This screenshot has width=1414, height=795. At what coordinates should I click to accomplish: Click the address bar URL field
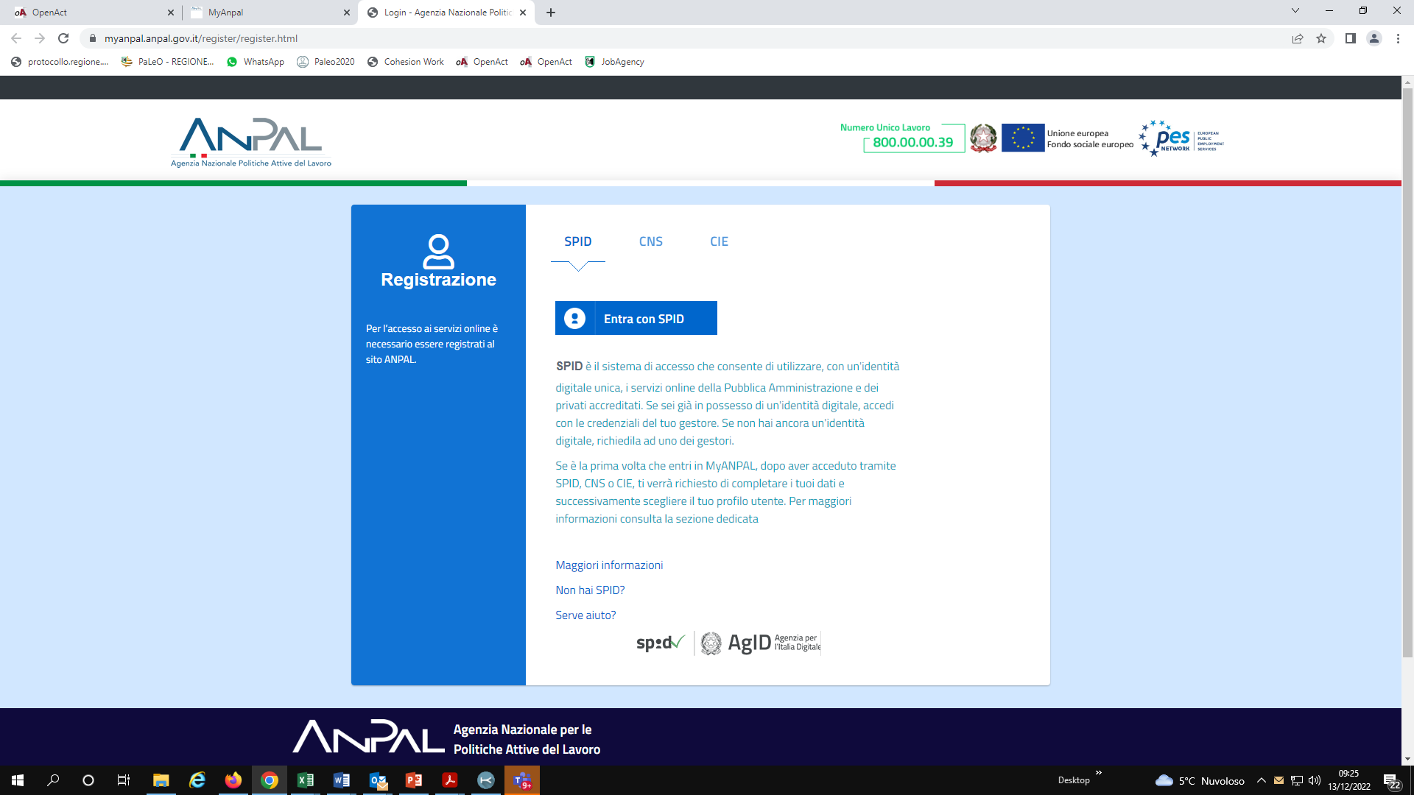click(685, 38)
